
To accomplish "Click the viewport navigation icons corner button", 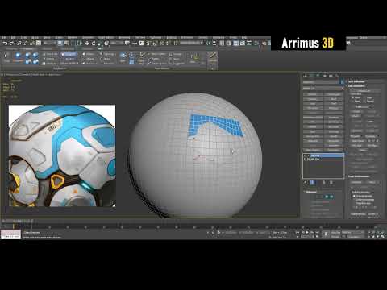I will tap(383, 237).
